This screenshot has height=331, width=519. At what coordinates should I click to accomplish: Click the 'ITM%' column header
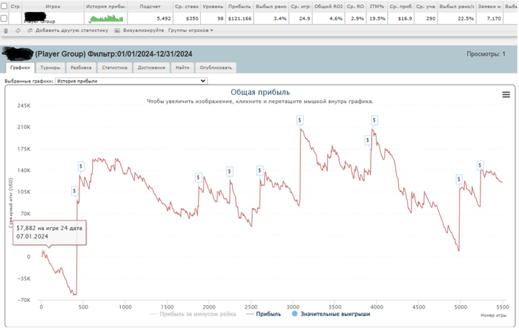[x=377, y=6]
